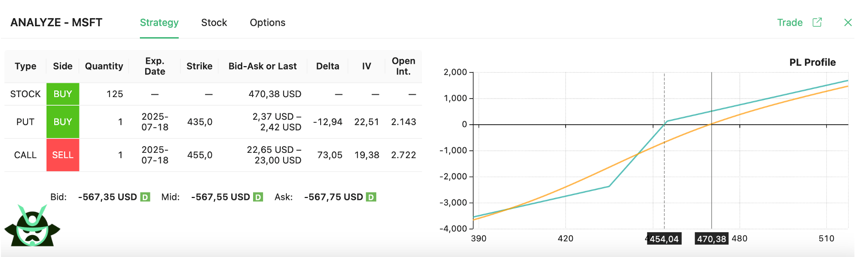This screenshot has height=257, width=863.
Task: Click the PUT strike value 435,0
Action: coord(199,122)
